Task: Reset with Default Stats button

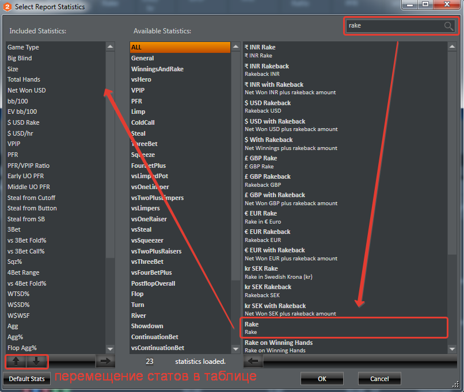Action: pyautogui.click(x=26, y=379)
